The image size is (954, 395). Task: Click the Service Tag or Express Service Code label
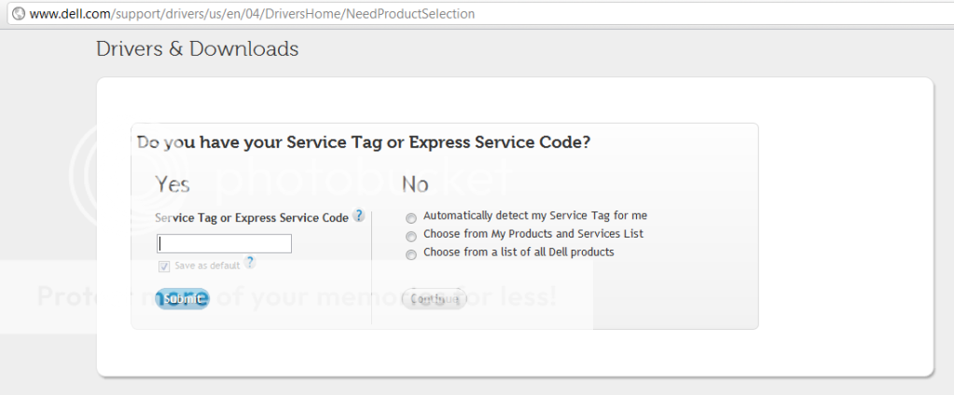coord(252,217)
